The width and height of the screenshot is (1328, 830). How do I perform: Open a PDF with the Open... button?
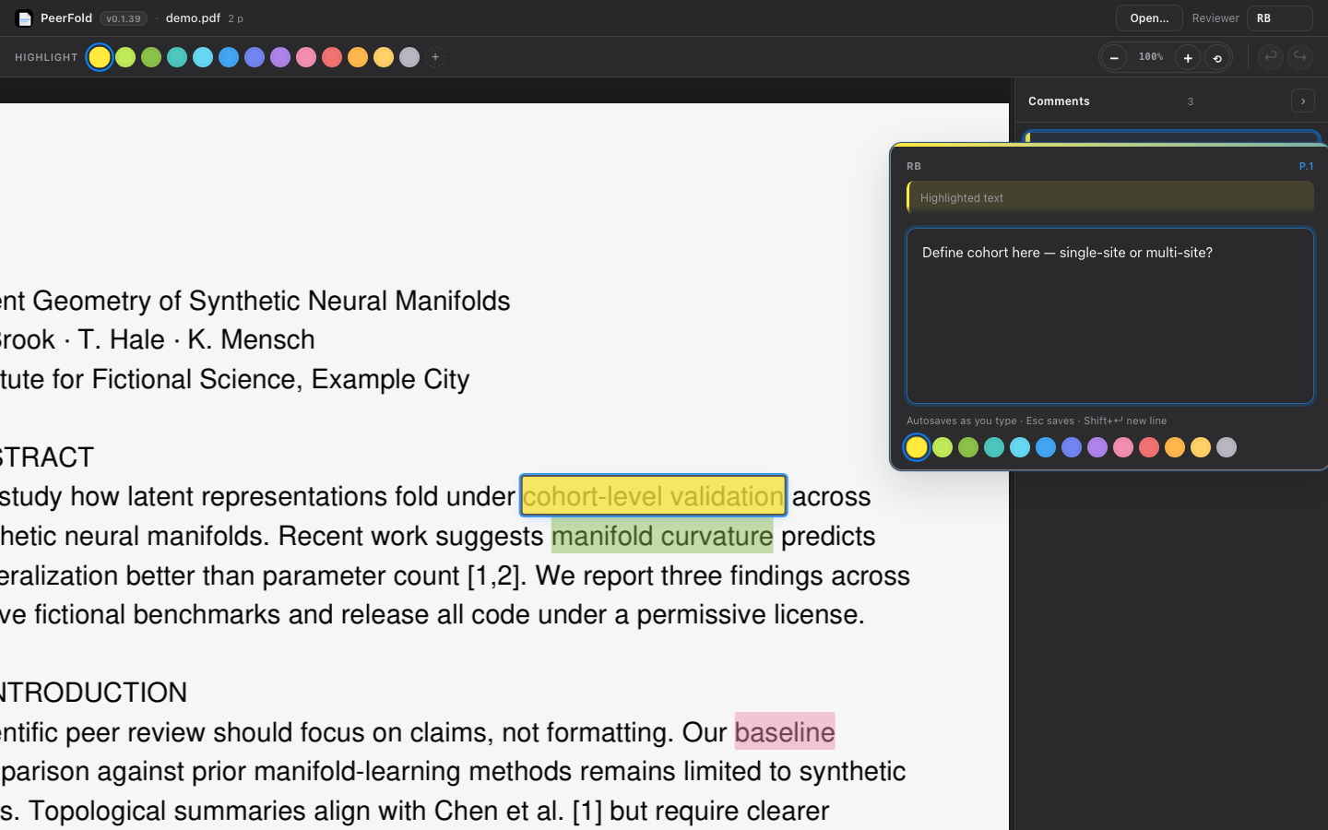(1149, 18)
